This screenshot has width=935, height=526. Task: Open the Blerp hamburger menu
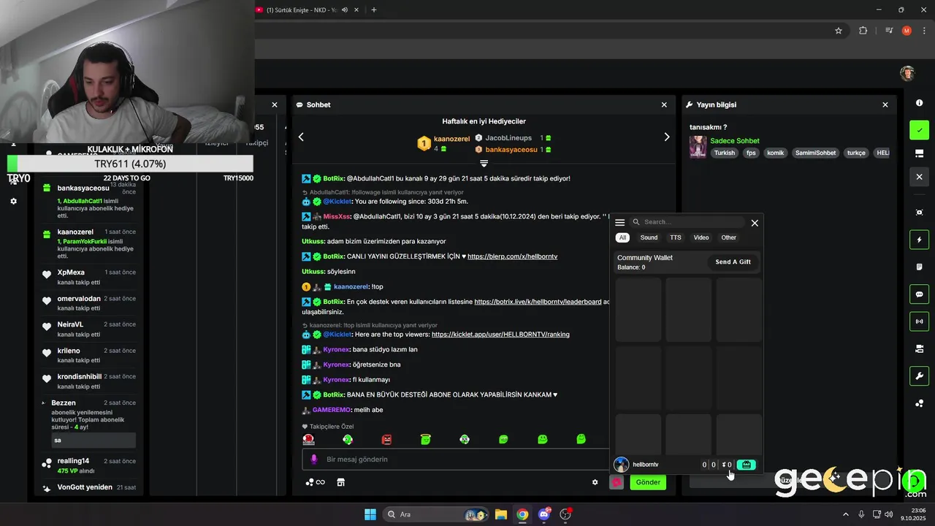(620, 223)
